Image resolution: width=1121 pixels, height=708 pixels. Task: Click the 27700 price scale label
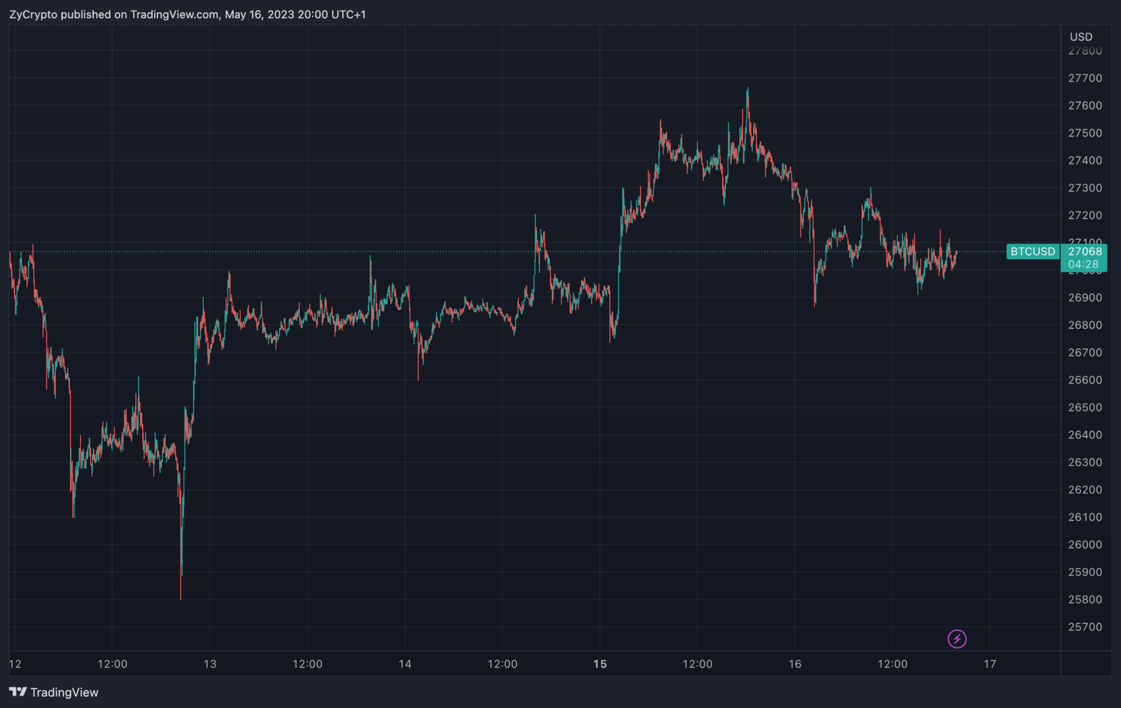(1085, 78)
